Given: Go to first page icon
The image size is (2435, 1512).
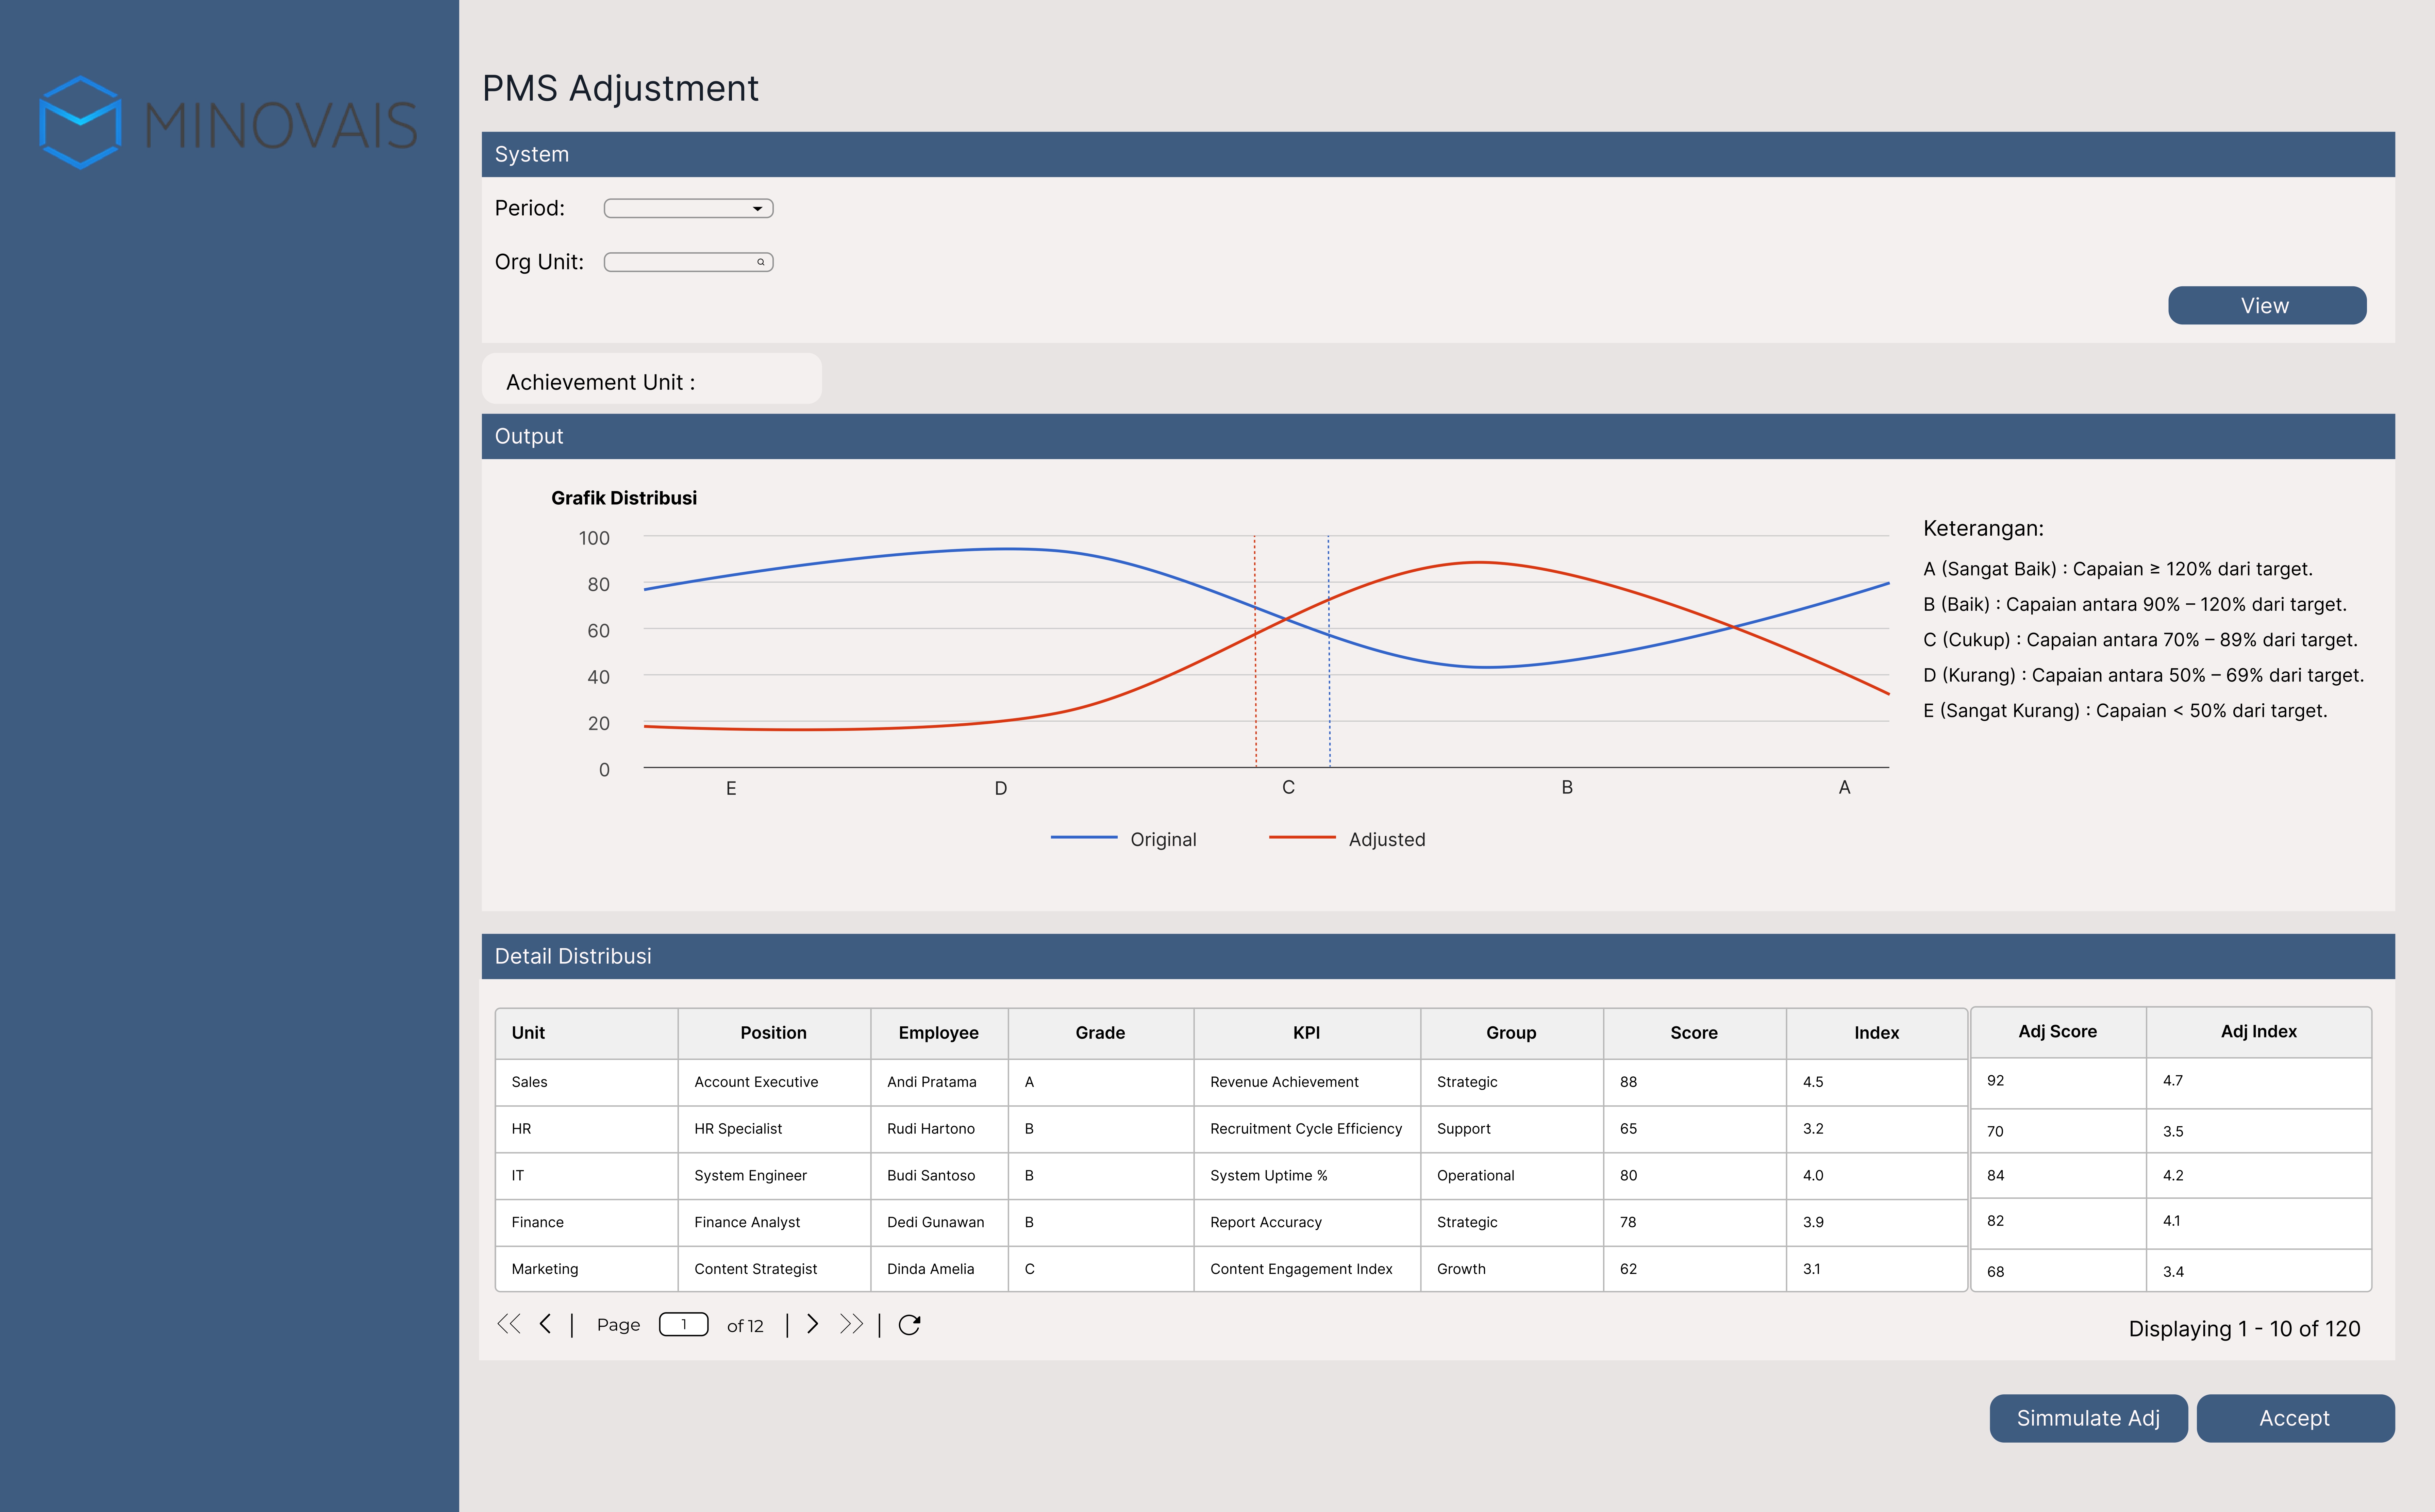Looking at the screenshot, I should (x=509, y=1324).
